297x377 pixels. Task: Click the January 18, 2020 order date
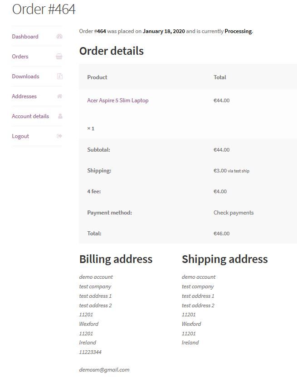click(164, 31)
